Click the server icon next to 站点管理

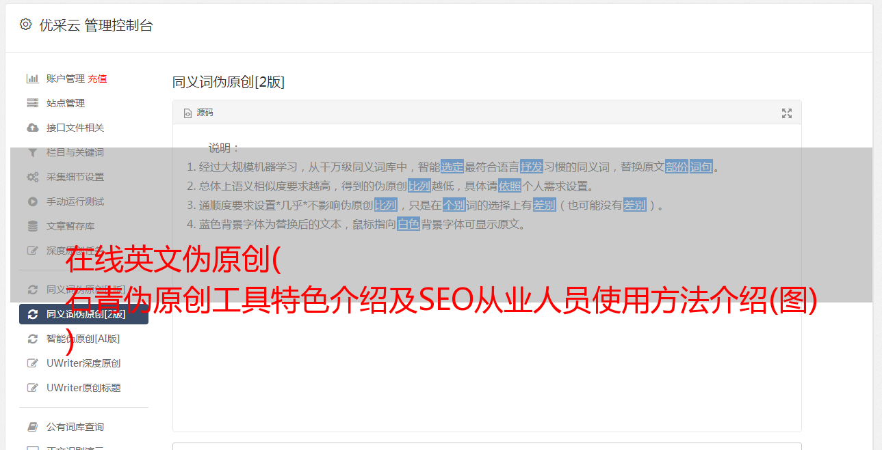(32, 103)
